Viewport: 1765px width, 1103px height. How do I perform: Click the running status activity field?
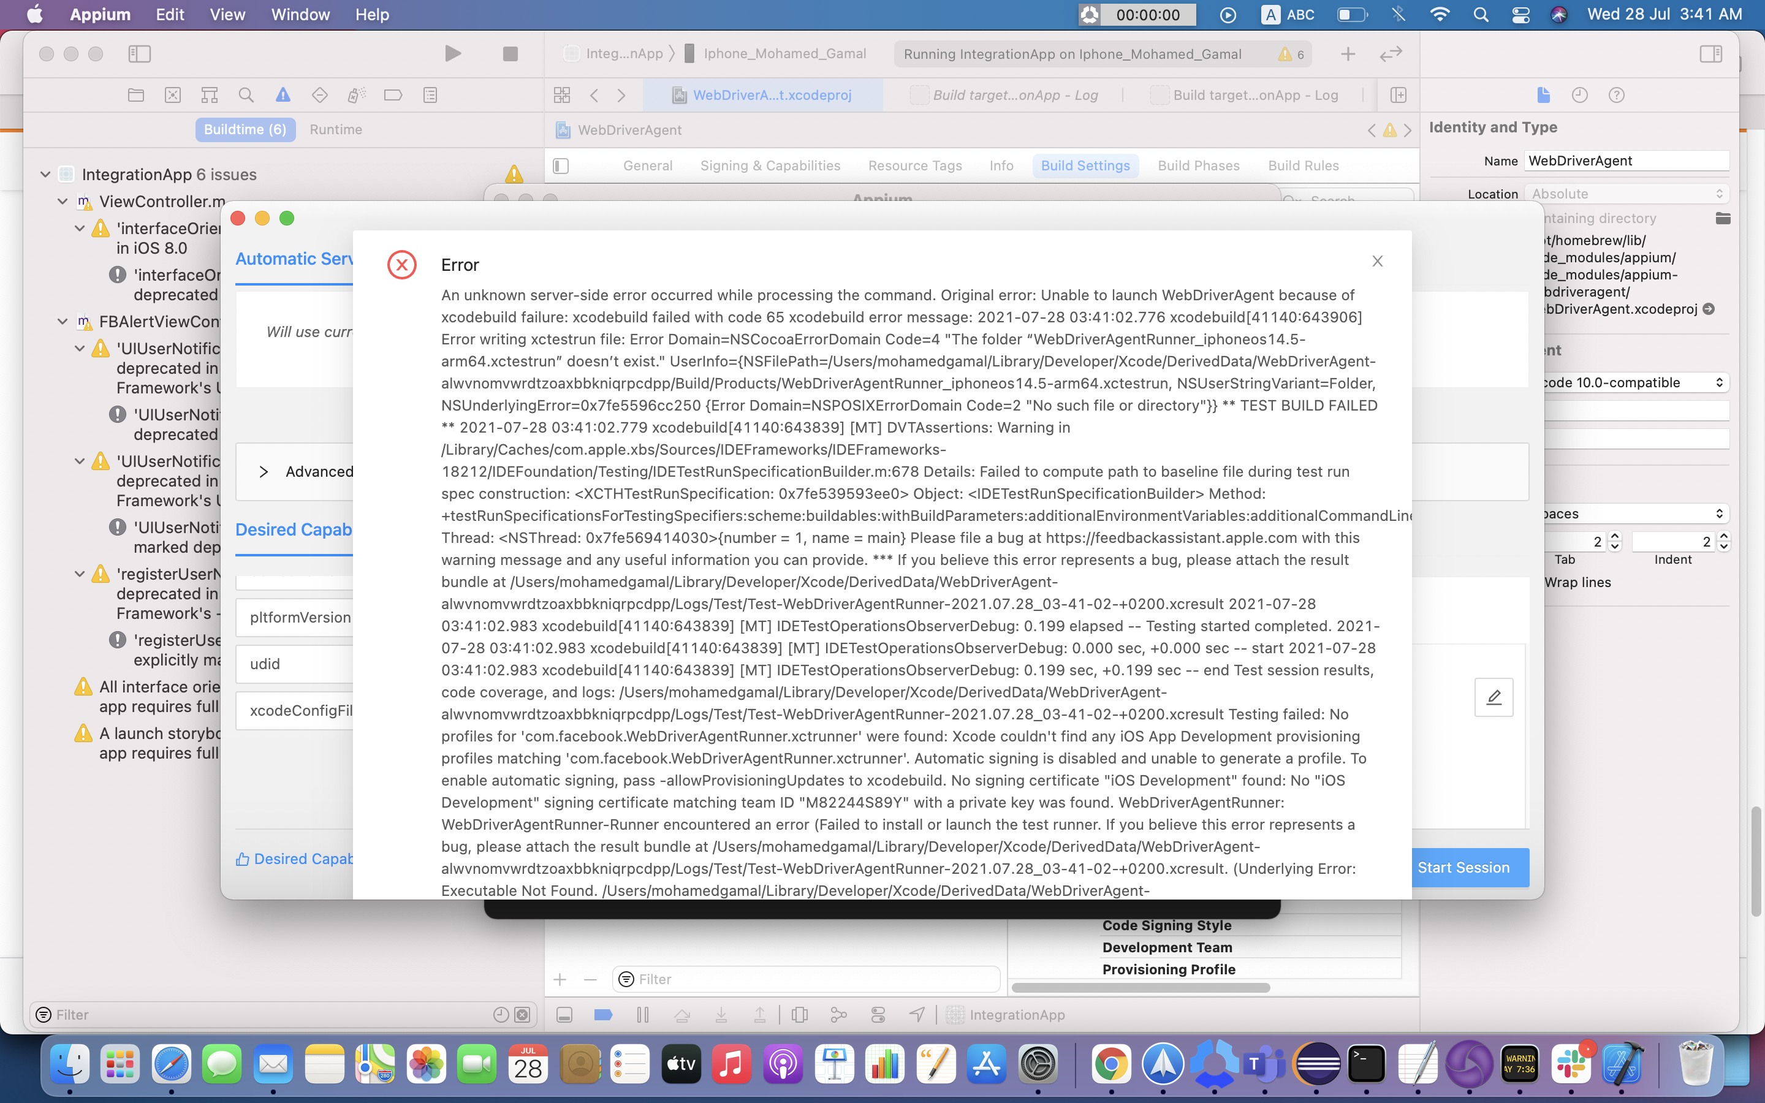(x=1102, y=54)
